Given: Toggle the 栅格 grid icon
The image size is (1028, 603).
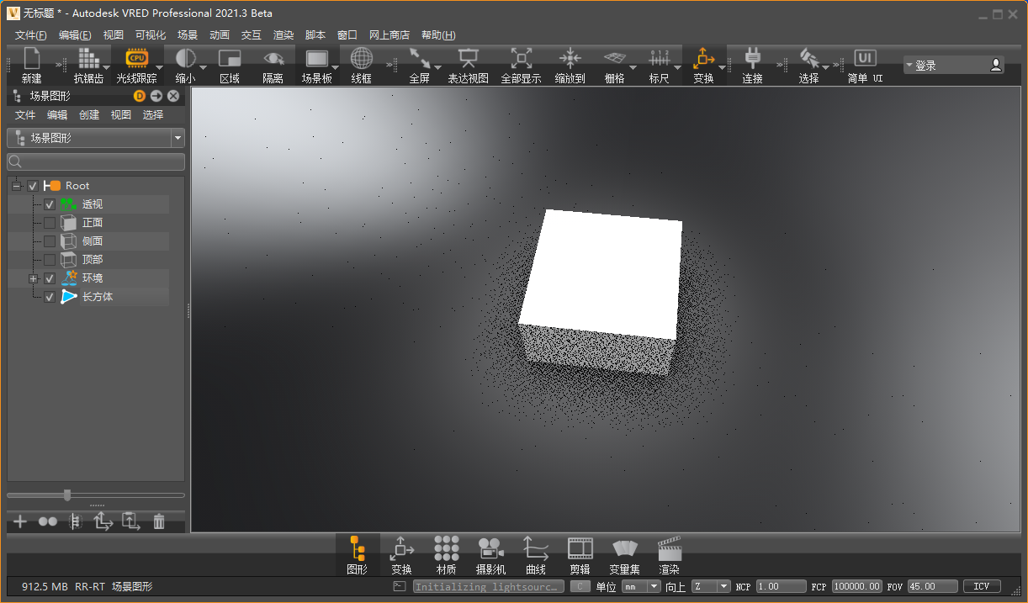Looking at the screenshot, I should click(615, 59).
